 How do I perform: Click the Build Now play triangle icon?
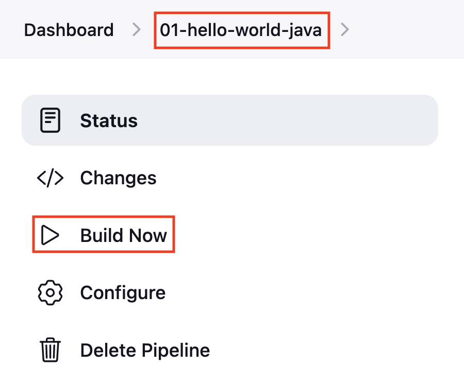coord(50,235)
